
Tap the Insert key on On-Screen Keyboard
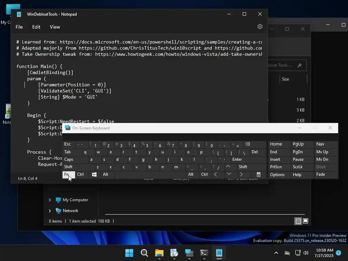(x=279, y=159)
